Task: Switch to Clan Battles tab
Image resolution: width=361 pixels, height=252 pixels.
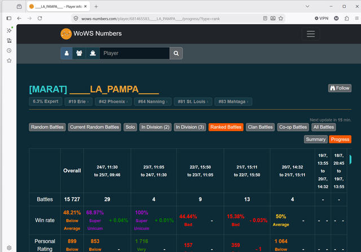Action: click(260, 127)
